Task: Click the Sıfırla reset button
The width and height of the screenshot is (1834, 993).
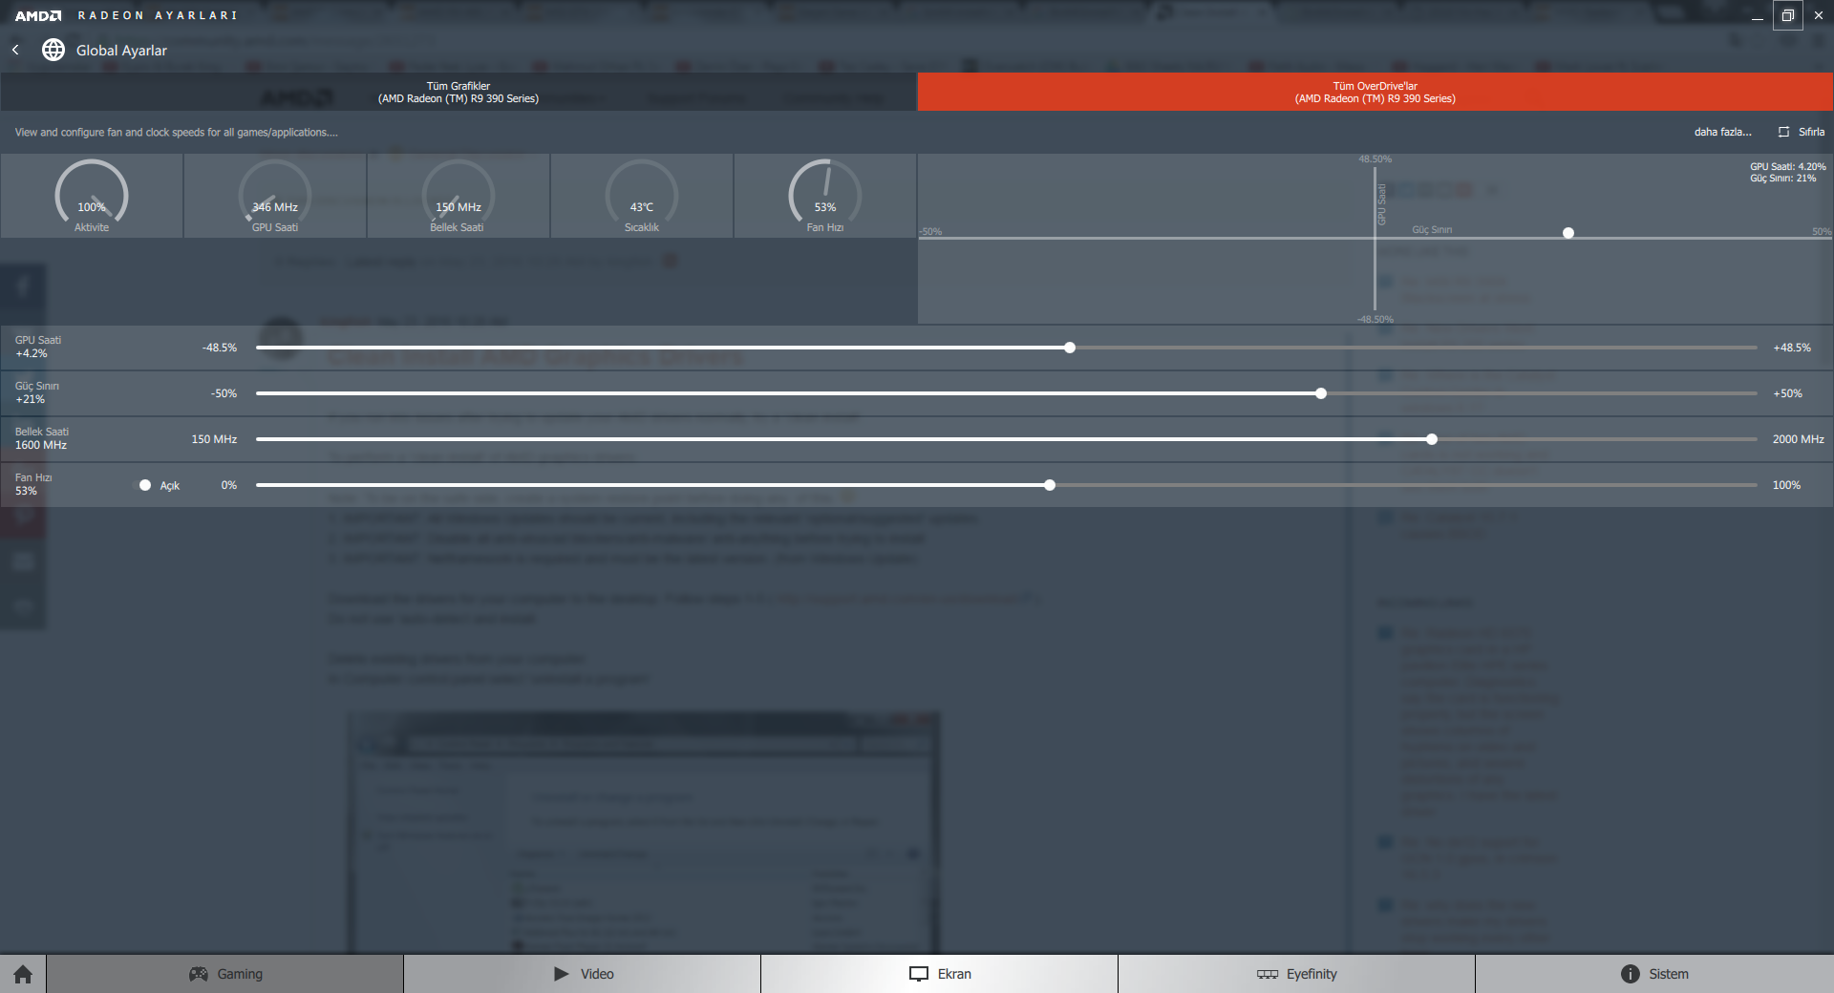Action: pyautogui.click(x=1802, y=132)
